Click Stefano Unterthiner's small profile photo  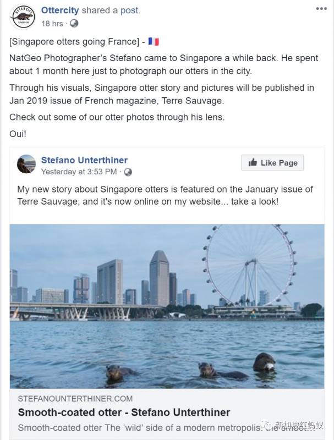tap(26, 164)
